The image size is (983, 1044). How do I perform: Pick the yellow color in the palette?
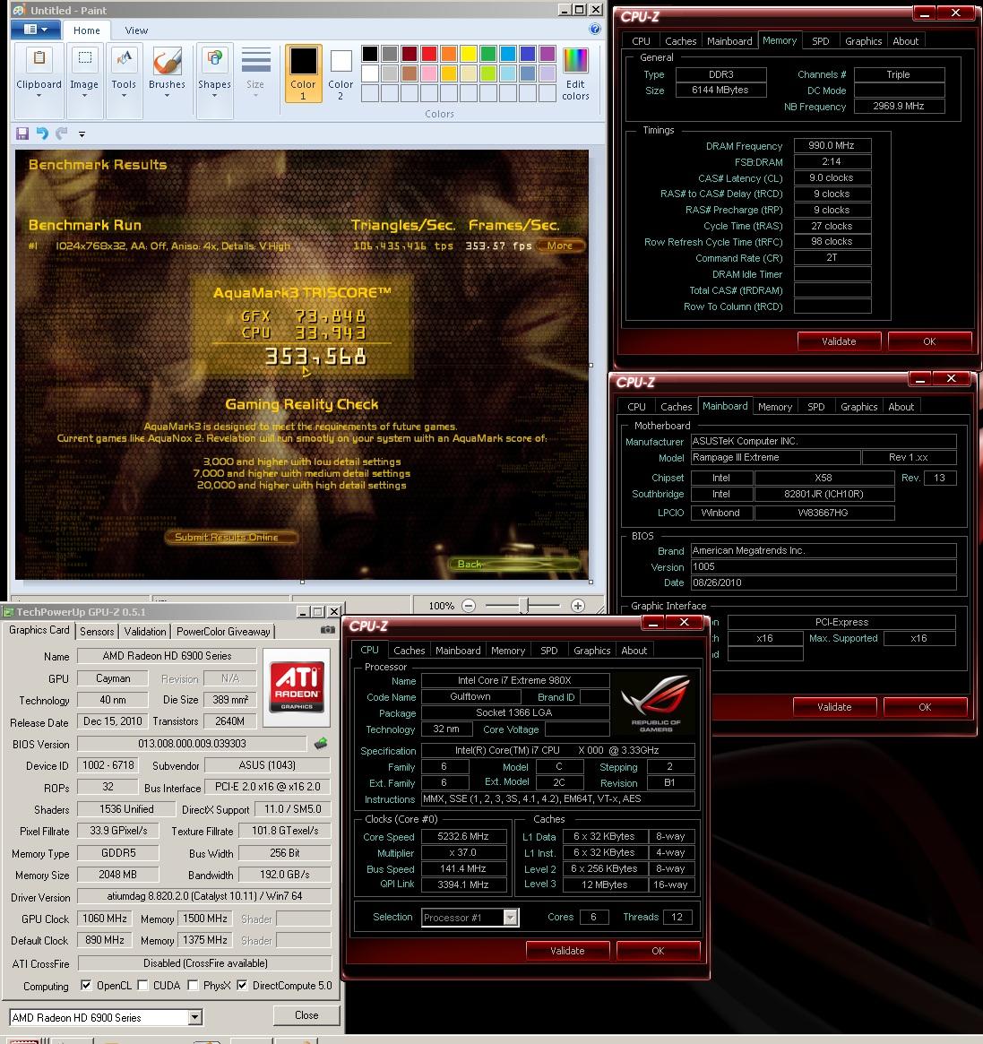pyautogui.click(x=468, y=54)
